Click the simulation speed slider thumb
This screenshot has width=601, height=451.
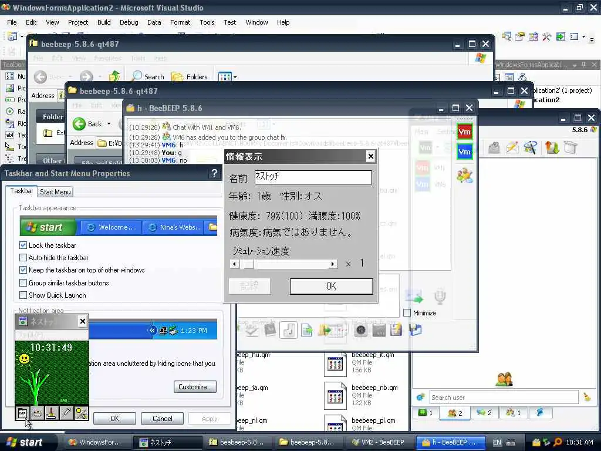tap(249, 264)
